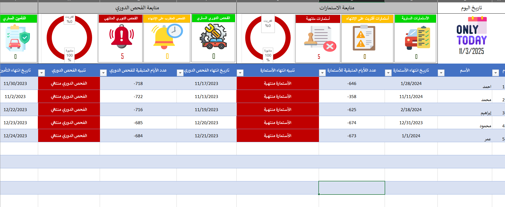Select the form expiry date 1/28/2024
The width and height of the screenshot is (505, 207).
[411, 83]
